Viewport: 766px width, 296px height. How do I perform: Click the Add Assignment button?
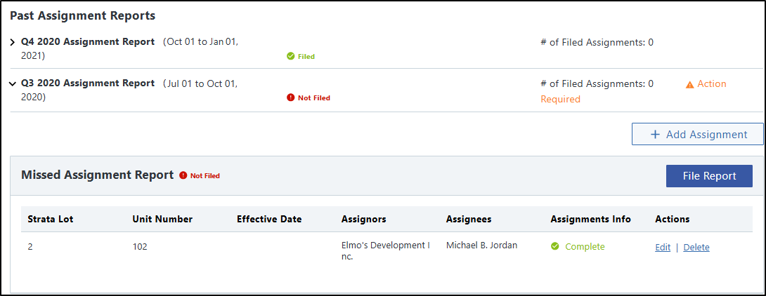point(697,135)
